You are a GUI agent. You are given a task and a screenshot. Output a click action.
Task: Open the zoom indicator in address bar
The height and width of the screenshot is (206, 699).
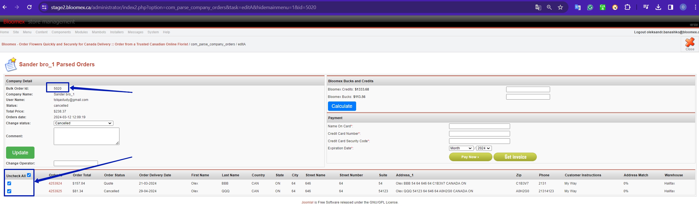pos(549,7)
